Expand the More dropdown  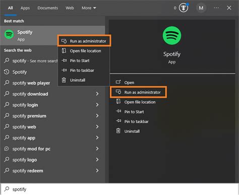89,8
